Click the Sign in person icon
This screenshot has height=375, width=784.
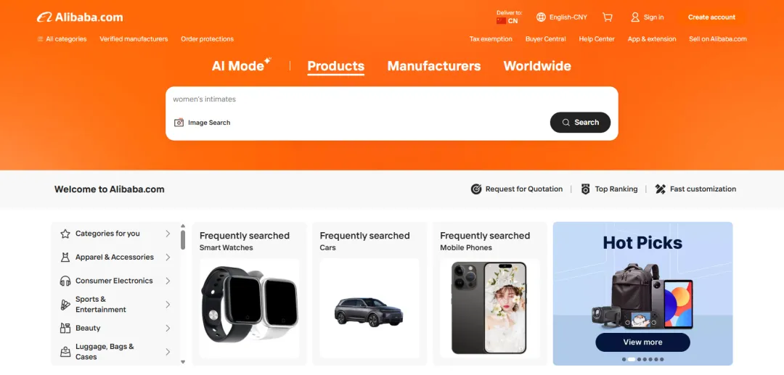click(635, 17)
